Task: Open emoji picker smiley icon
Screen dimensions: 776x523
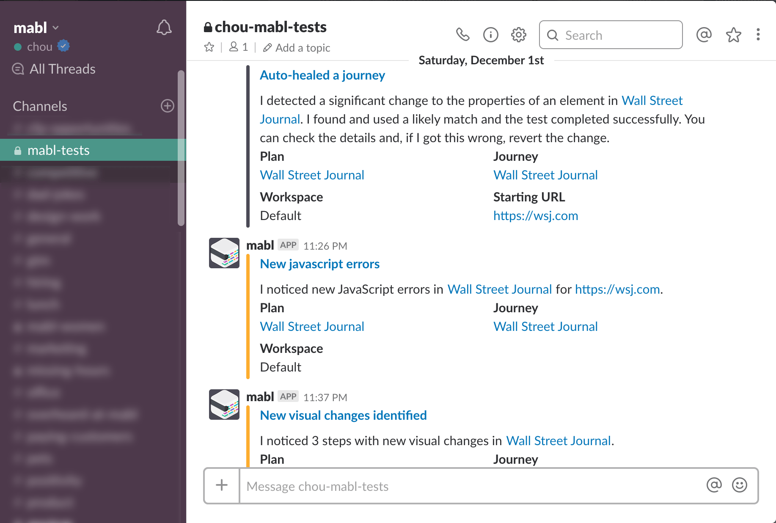Action: click(740, 485)
